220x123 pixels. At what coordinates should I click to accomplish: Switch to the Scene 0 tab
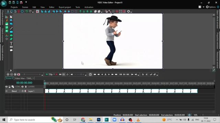point(9,78)
